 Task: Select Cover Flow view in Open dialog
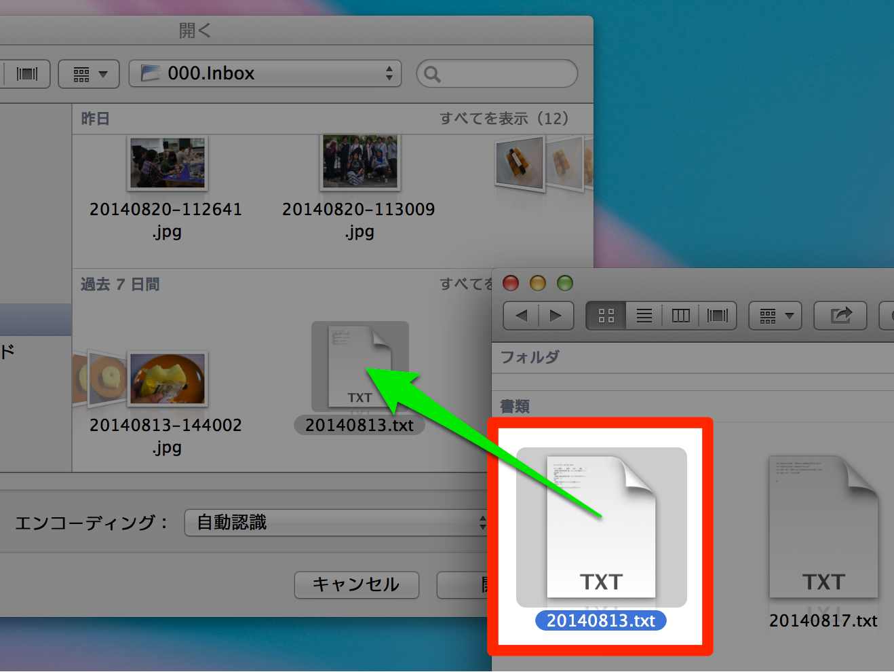coord(27,74)
